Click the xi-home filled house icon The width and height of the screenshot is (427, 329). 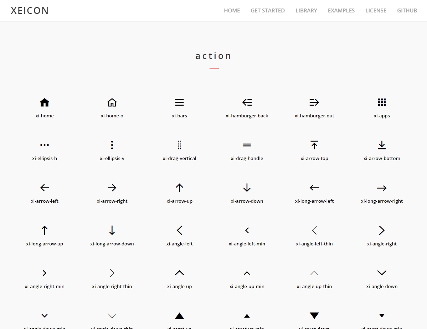pyautogui.click(x=45, y=102)
